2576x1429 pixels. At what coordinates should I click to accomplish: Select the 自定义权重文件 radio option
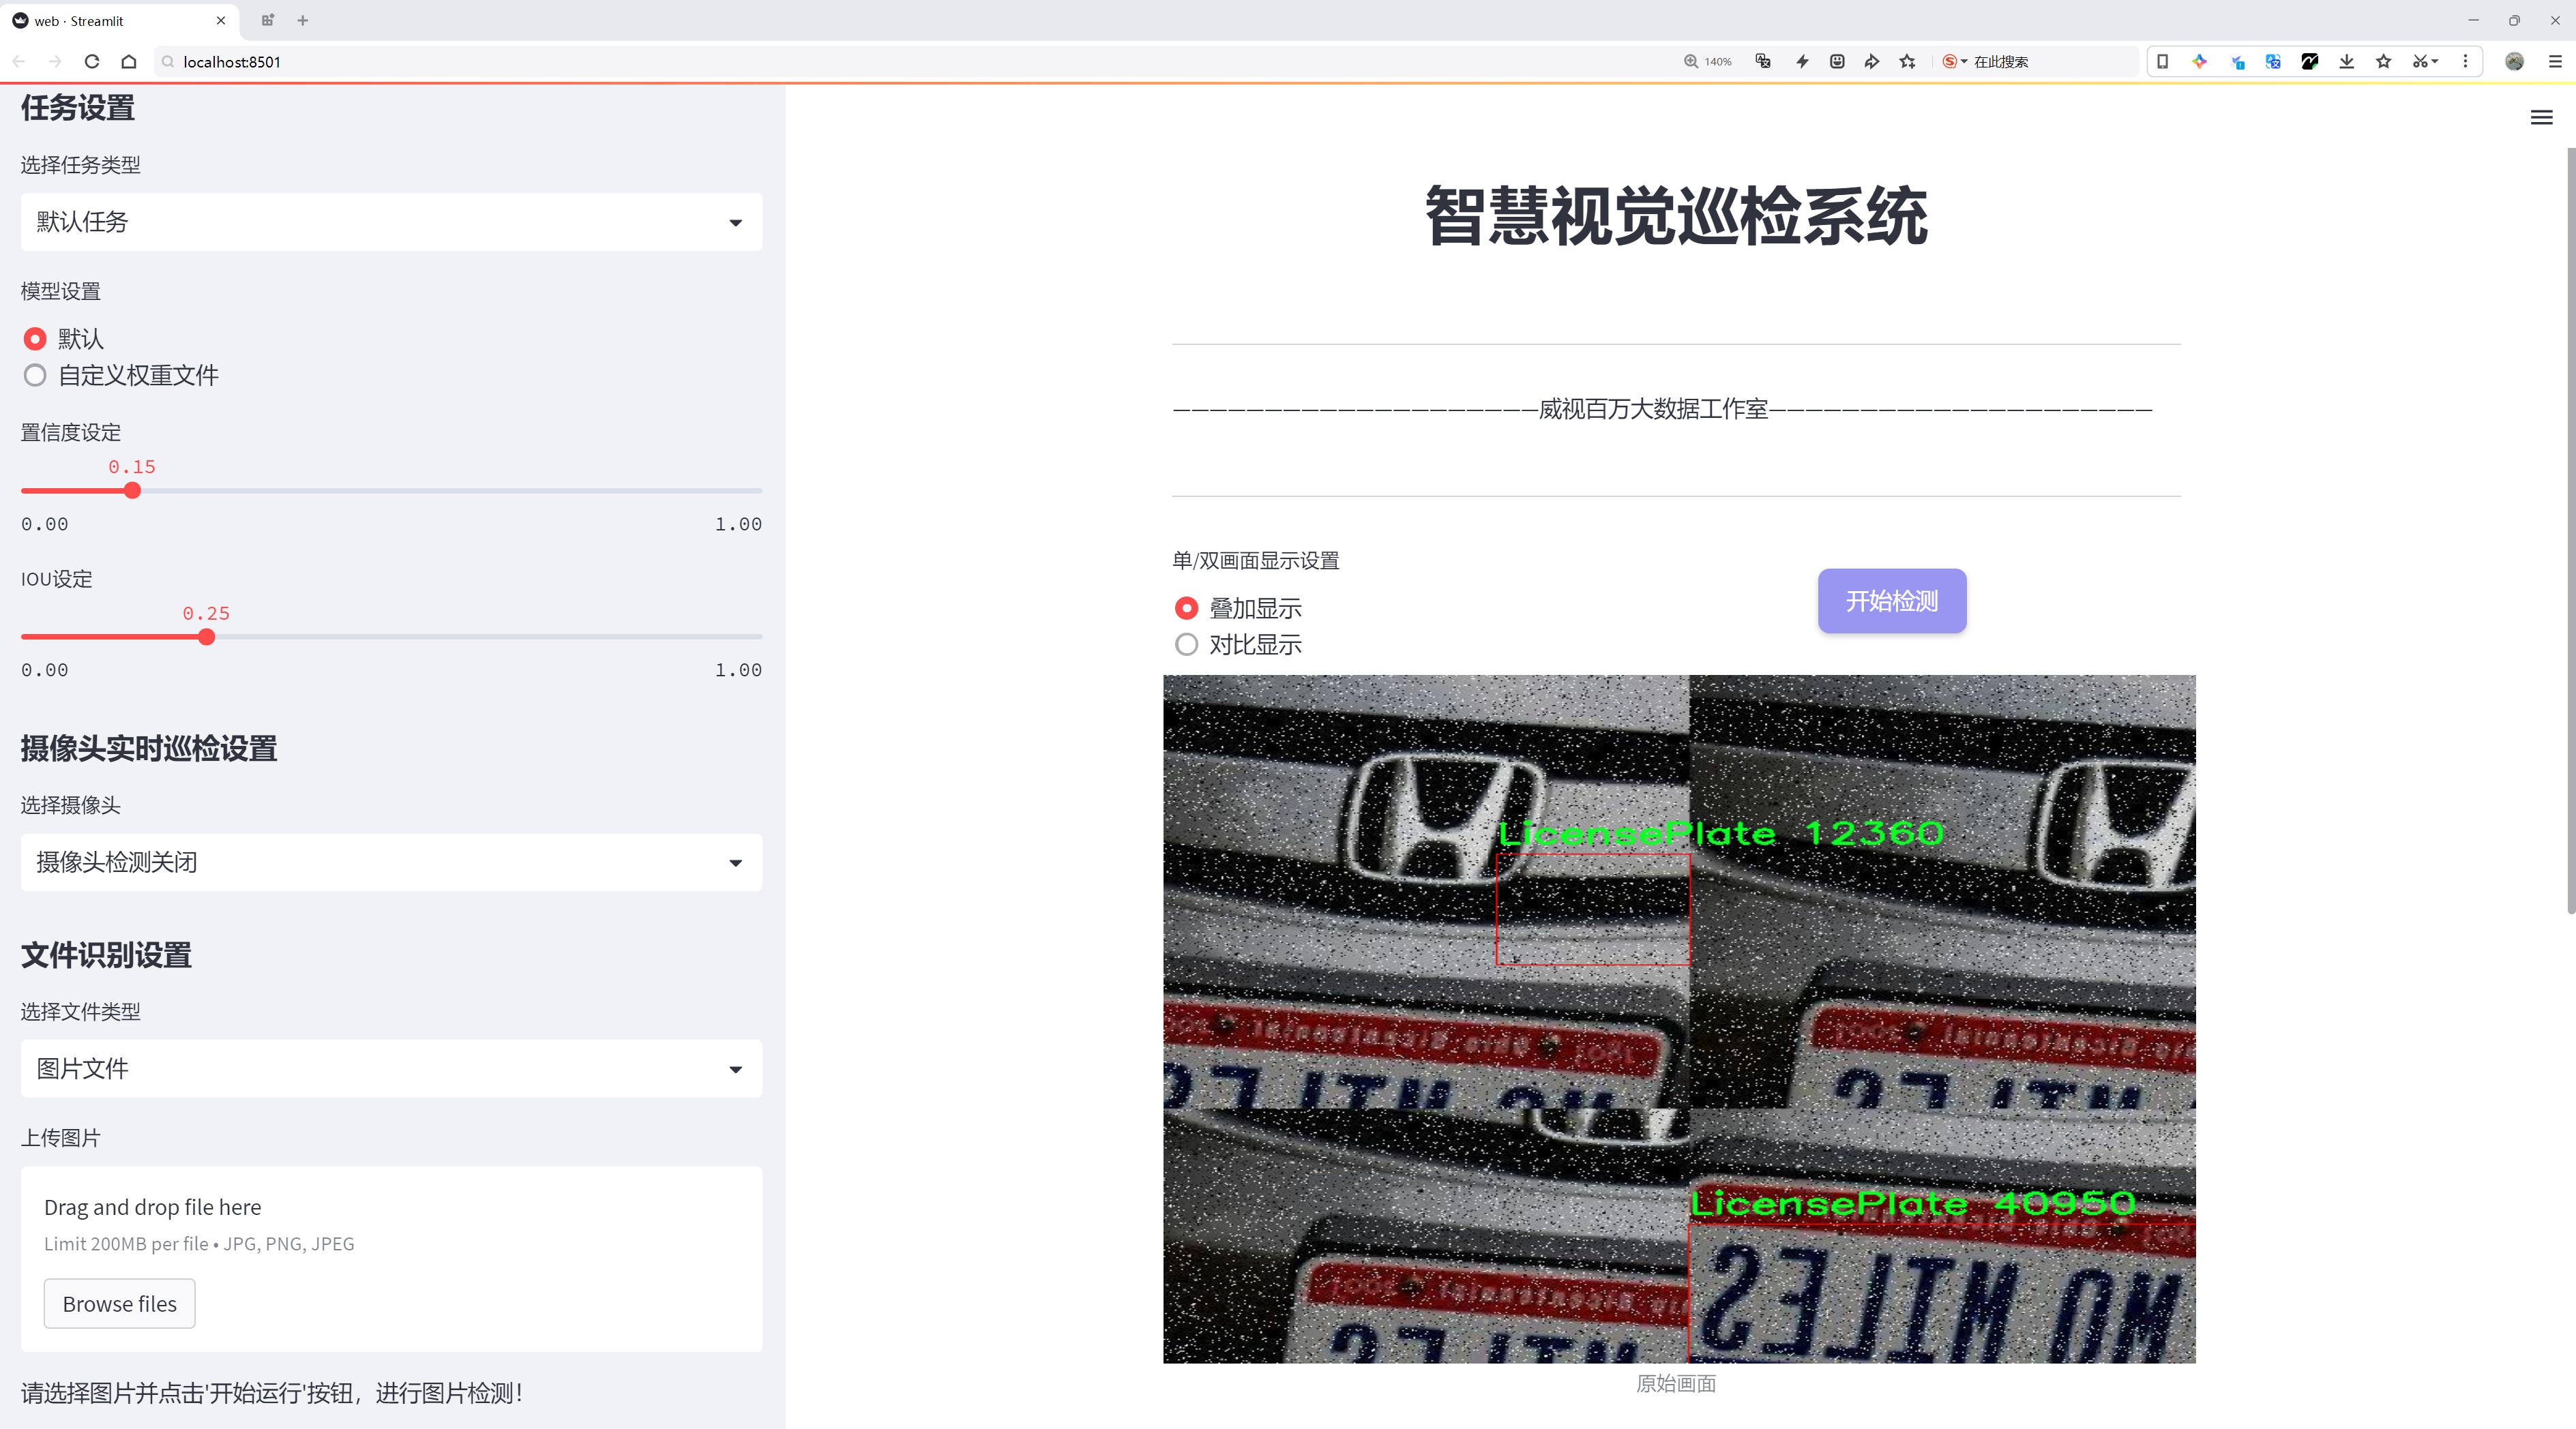(x=35, y=376)
